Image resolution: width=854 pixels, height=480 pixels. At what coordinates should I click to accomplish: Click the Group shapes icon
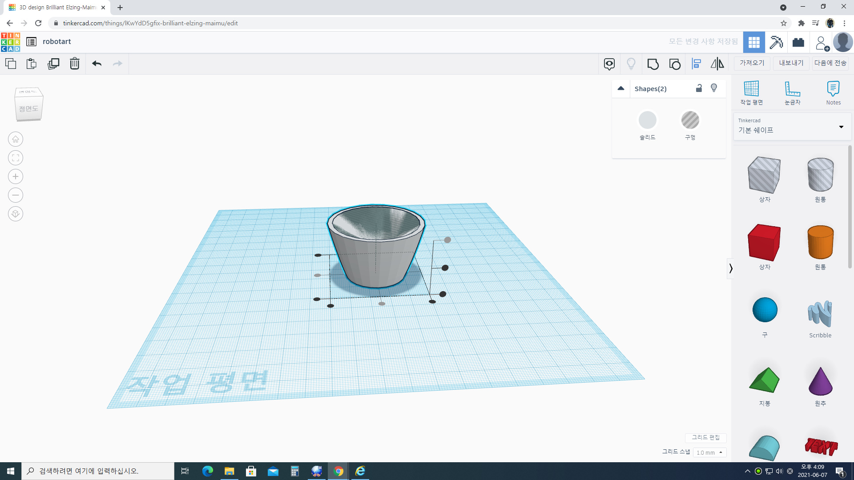(x=653, y=64)
